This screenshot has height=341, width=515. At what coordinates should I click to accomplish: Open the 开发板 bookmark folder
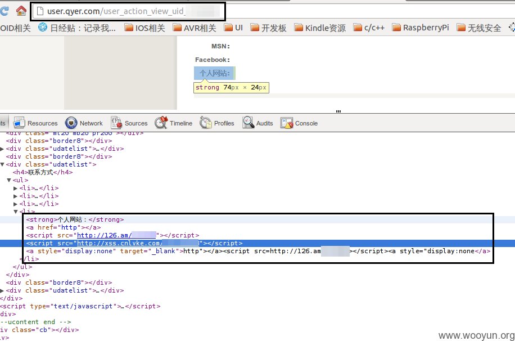[x=268, y=28]
